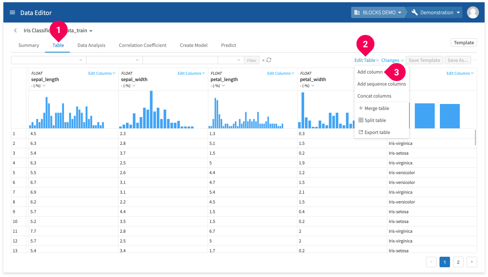488x277 pixels.
Task: Click the filter value input field
Action: [180, 60]
